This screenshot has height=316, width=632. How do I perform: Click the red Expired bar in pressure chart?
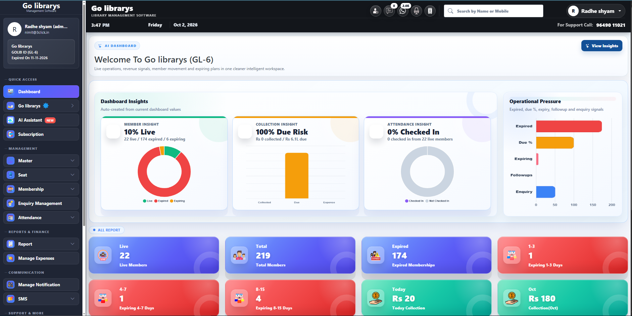(569, 126)
